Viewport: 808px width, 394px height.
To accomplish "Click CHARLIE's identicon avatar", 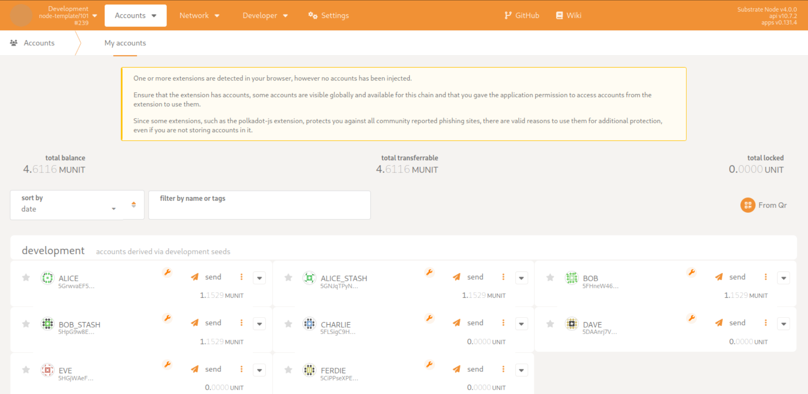I will point(309,324).
